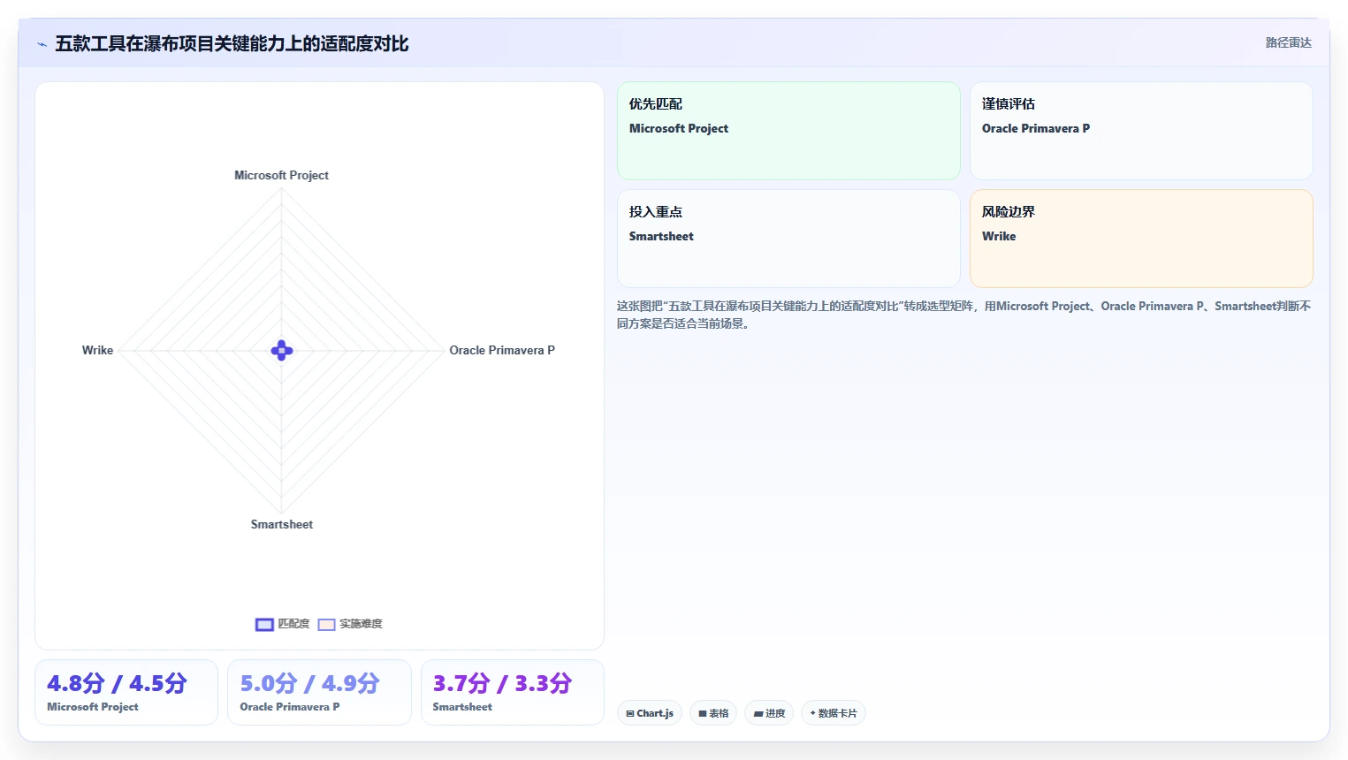1348x760 pixels.
Task: Select the radar chart center data point
Action: tap(282, 351)
